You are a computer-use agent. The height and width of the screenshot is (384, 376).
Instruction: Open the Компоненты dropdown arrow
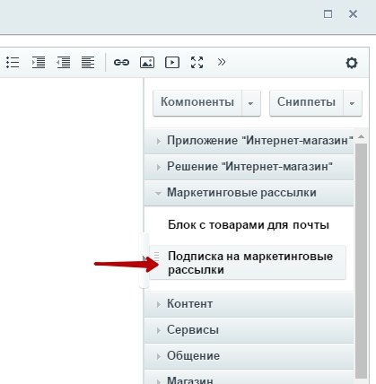(251, 103)
